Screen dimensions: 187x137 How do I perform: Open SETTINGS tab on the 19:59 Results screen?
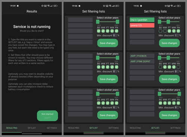coord(52,128)
